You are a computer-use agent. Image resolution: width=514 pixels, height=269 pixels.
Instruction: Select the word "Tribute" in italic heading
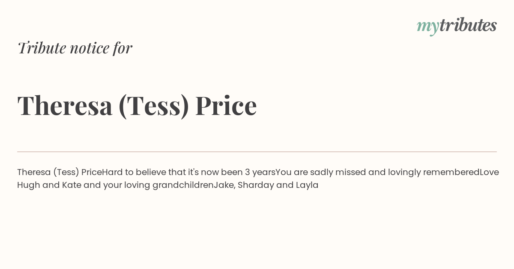(x=42, y=48)
